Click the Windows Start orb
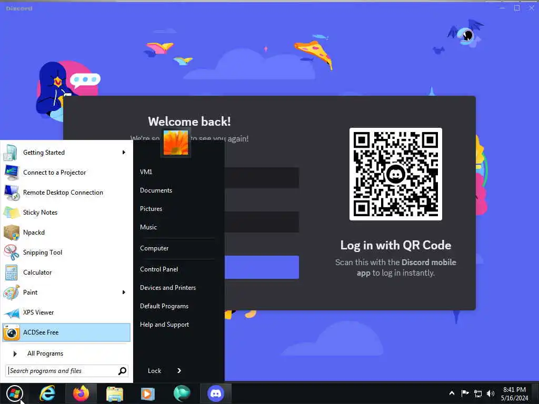Viewport: 539px width, 404px height. [14, 393]
